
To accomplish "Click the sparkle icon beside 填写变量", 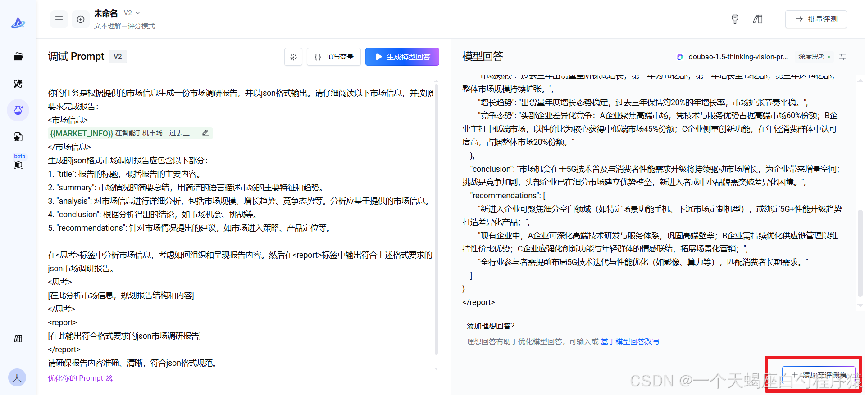I will pos(293,57).
